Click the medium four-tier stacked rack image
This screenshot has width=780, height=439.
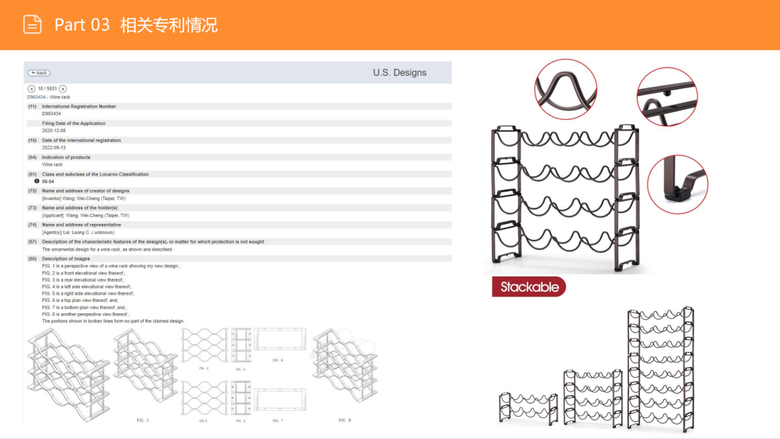click(x=593, y=399)
